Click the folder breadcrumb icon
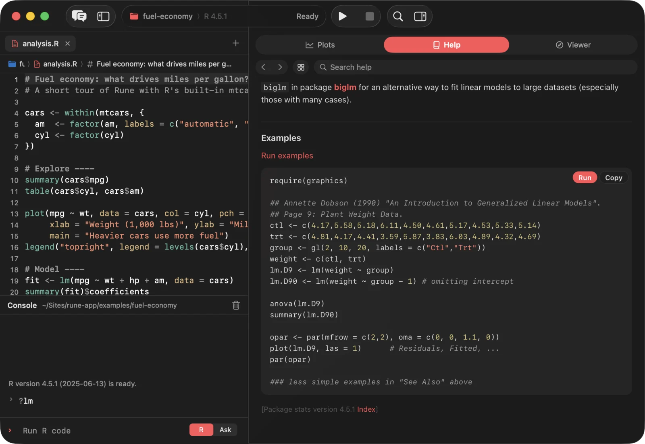This screenshot has height=444, width=645. (12, 64)
